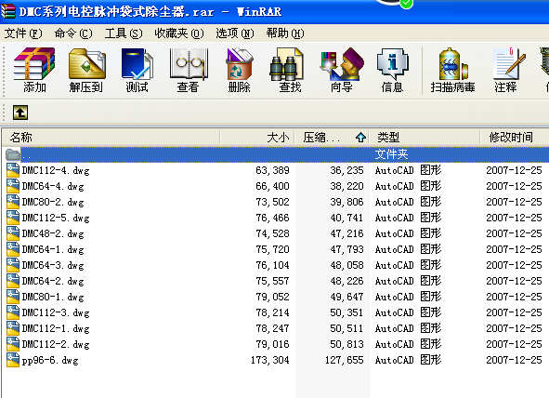Run 测试 (Test) on the archive
Viewport: 549px width, 398px height.
(x=137, y=70)
